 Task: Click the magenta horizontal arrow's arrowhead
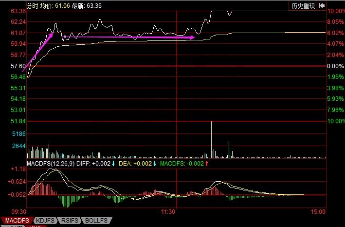point(193,37)
